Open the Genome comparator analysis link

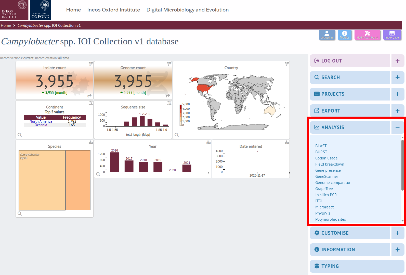[x=333, y=183]
